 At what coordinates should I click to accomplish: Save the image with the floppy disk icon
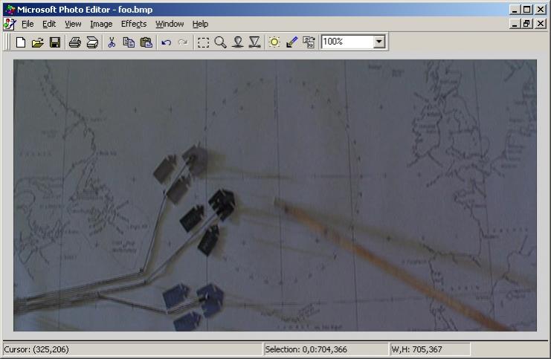[54, 42]
